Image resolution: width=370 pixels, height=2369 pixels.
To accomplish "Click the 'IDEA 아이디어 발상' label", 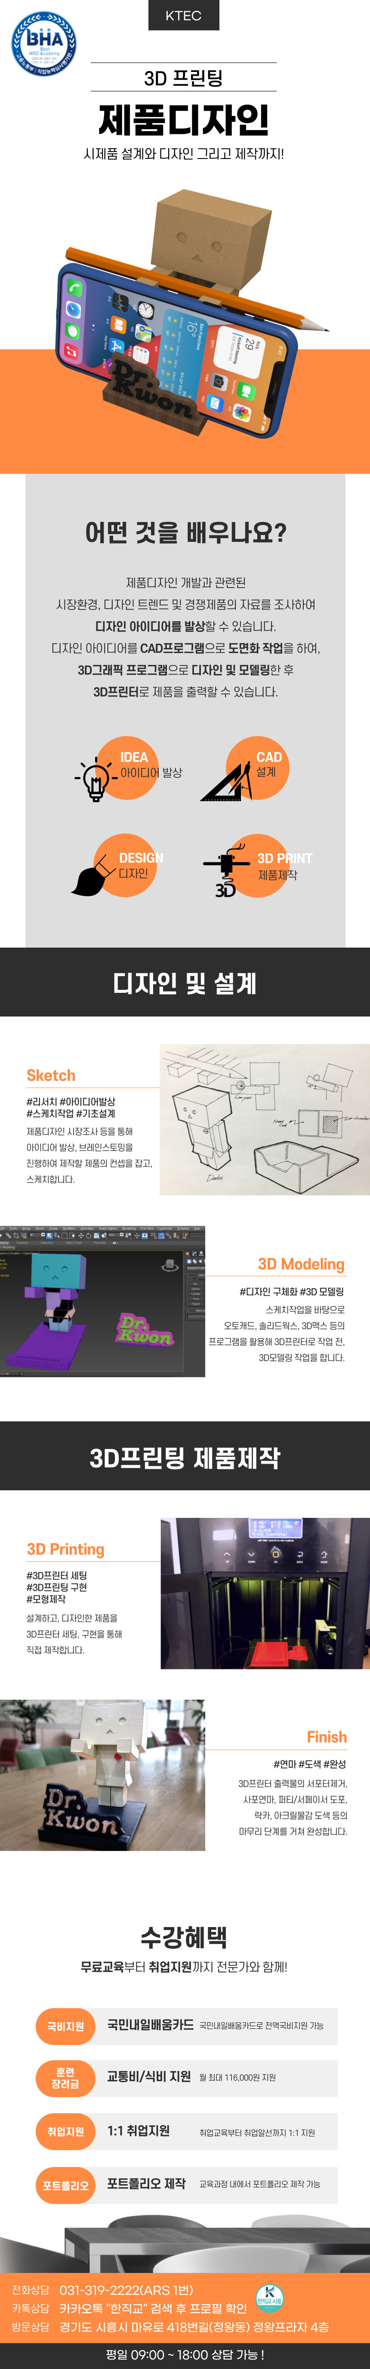I will coord(151,764).
